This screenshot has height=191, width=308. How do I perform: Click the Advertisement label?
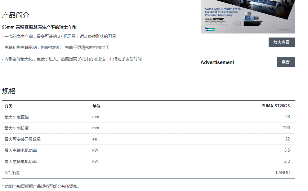217,62
